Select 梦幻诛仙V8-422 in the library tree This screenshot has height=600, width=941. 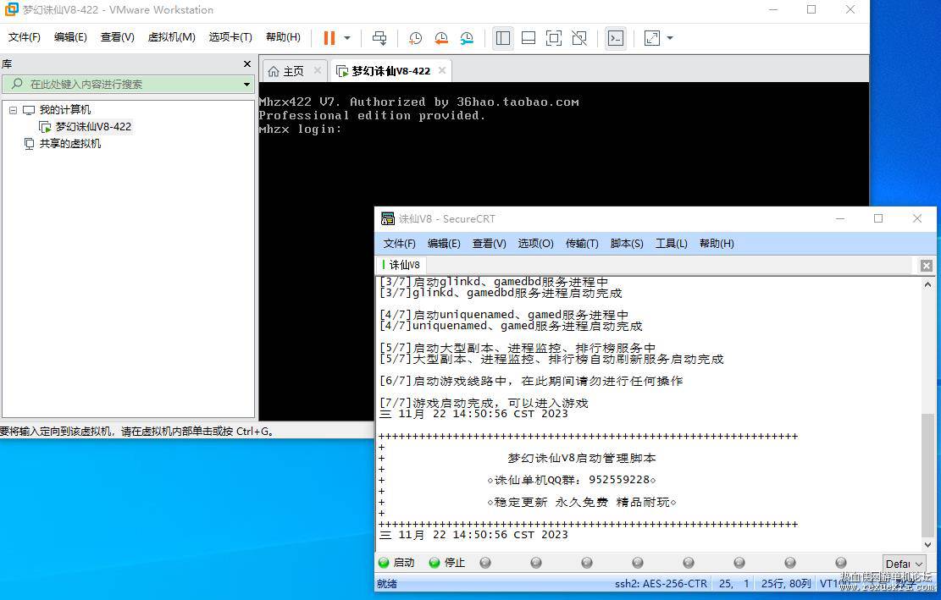pos(93,126)
